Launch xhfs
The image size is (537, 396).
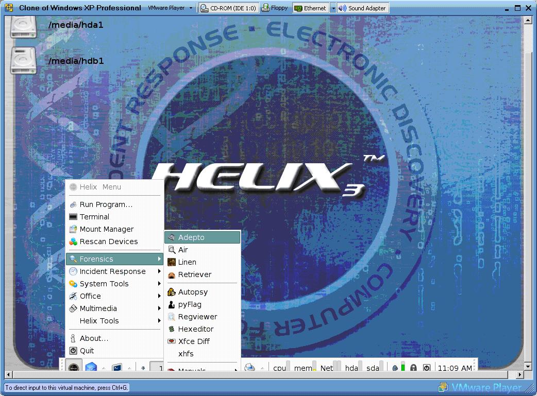pyautogui.click(x=203, y=354)
